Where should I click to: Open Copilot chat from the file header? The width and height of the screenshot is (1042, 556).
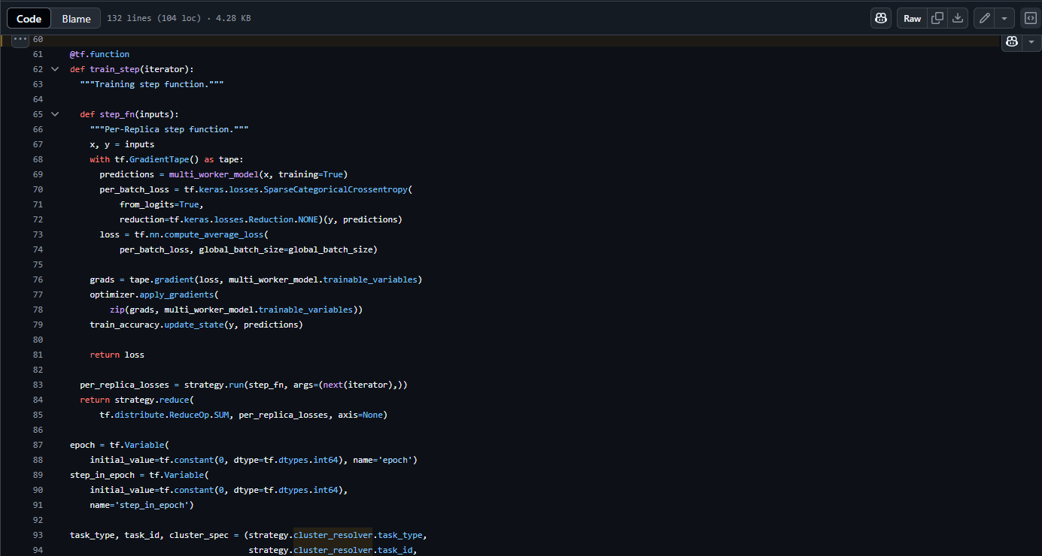881,19
